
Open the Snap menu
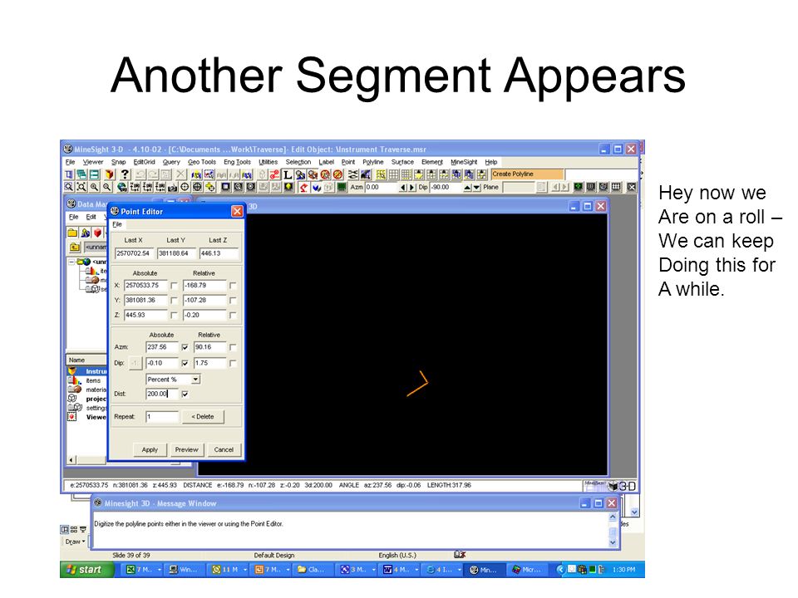click(118, 162)
